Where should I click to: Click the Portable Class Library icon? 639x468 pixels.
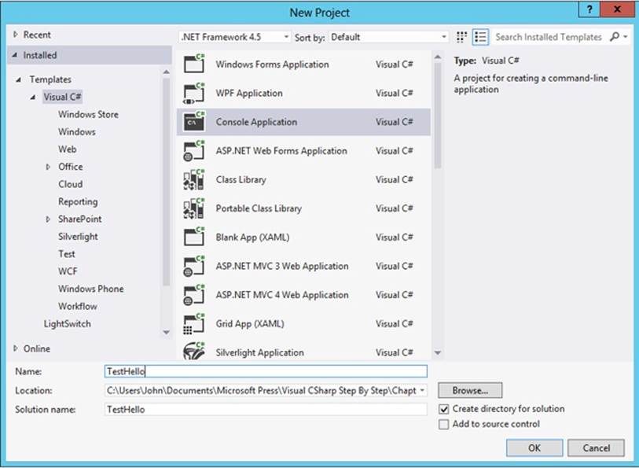pyautogui.click(x=194, y=208)
